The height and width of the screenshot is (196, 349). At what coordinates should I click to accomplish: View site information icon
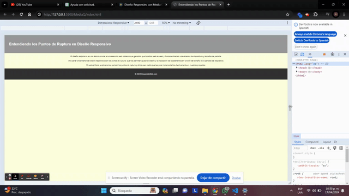click(39, 15)
